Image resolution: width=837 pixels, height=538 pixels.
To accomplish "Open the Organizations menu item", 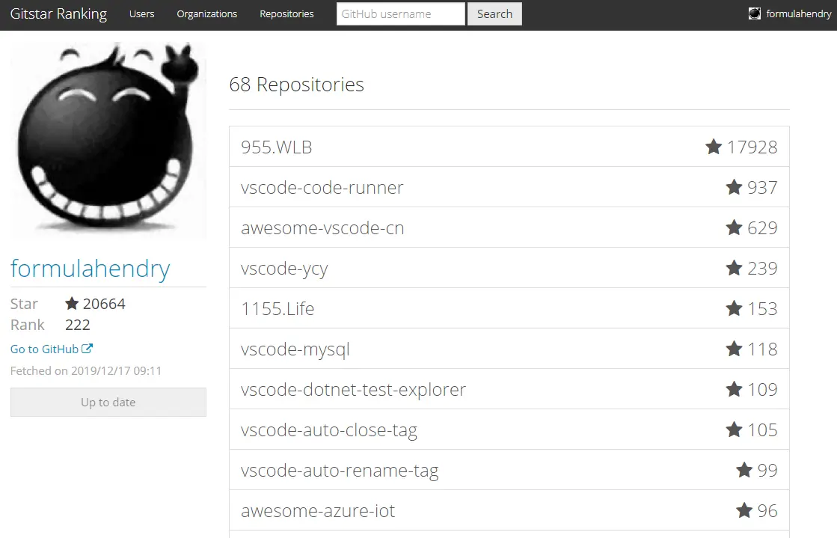I will tap(206, 14).
